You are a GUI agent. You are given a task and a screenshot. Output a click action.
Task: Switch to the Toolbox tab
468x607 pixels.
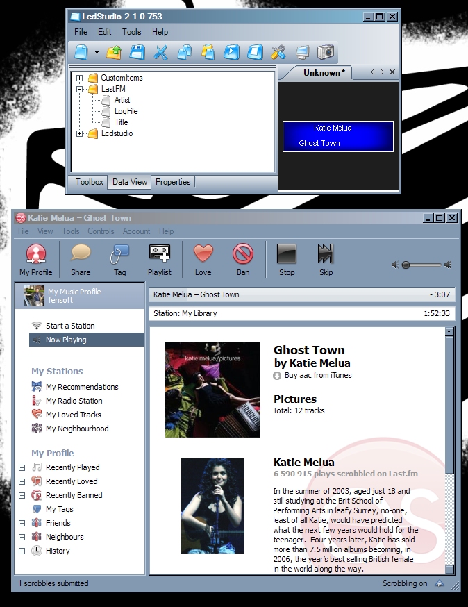[89, 182]
